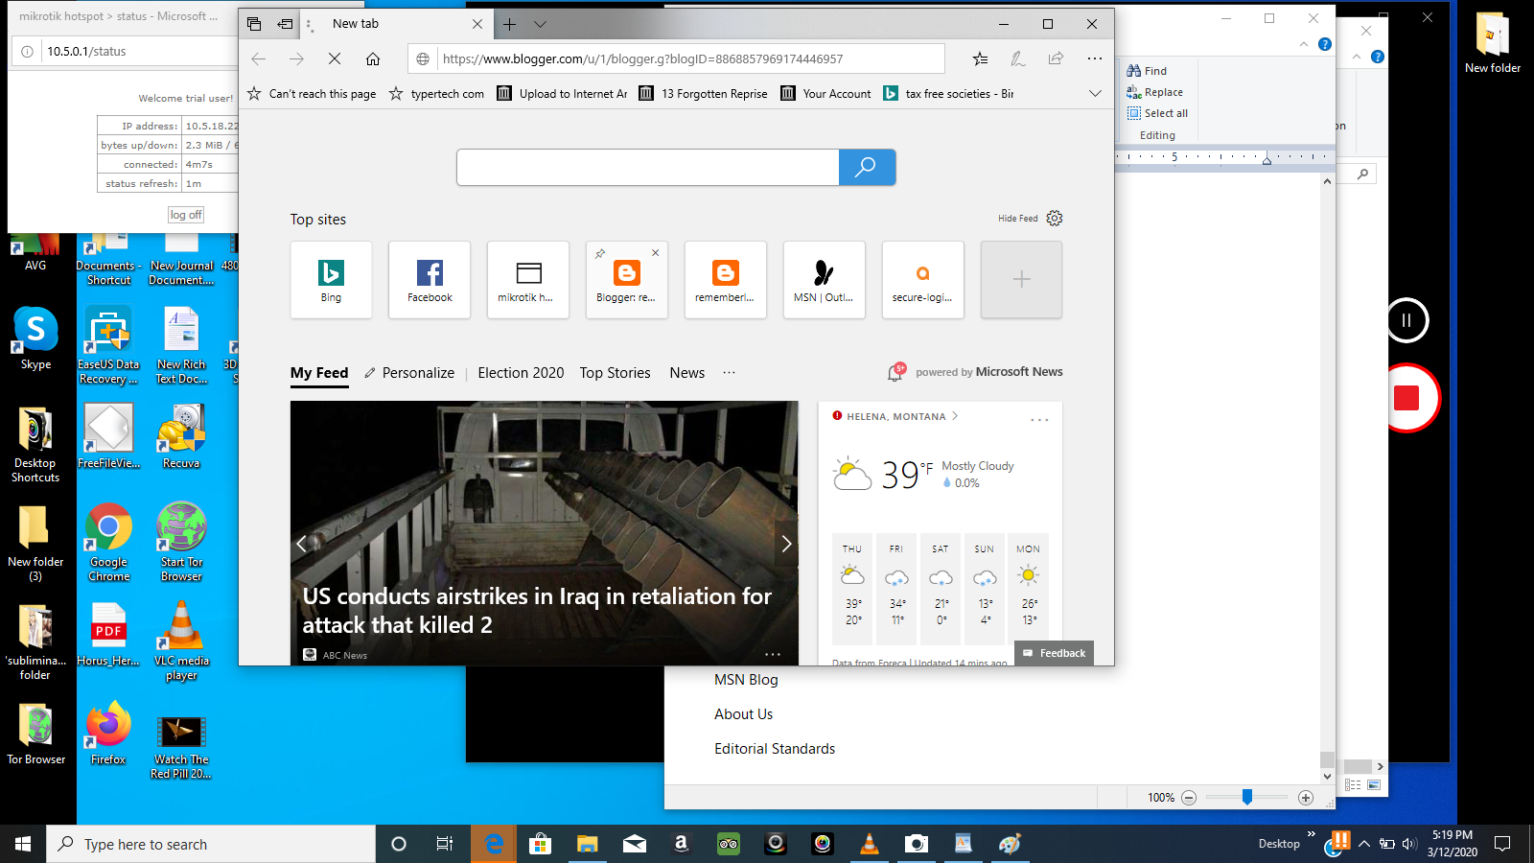Set these tabs aside in Edge
The image size is (1534, 863).
click(285, 24)
